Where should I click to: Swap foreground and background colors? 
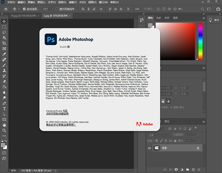[6, 141]
